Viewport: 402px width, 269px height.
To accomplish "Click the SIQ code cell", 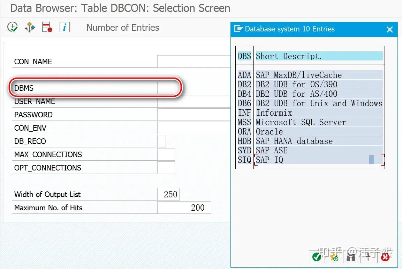I will click(x=244, y=160).
